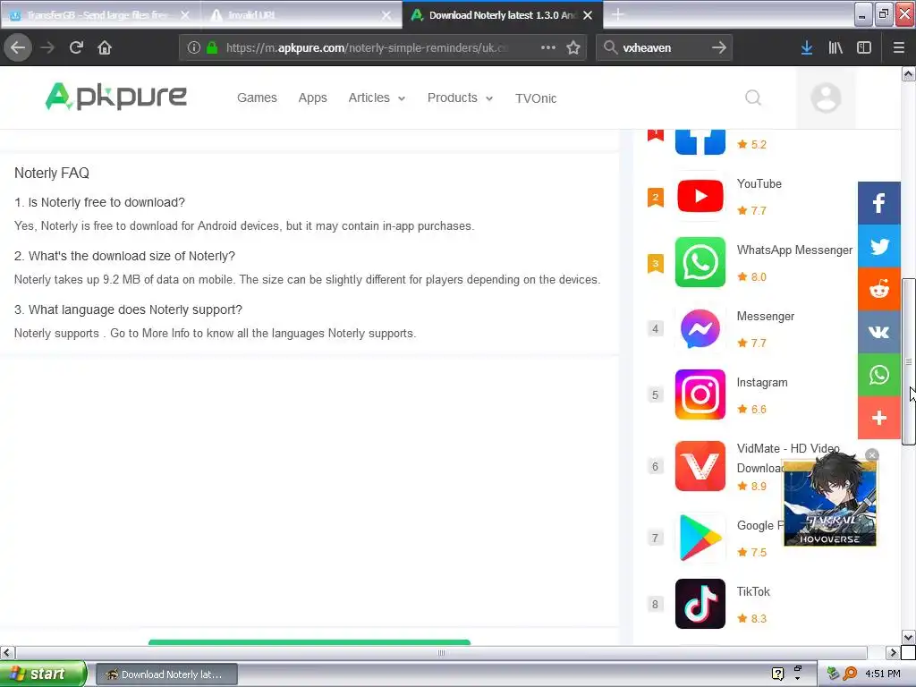Viewport: 916px width, 687px height.
Task: Share the page on VK
Action: tap(878, 332)
